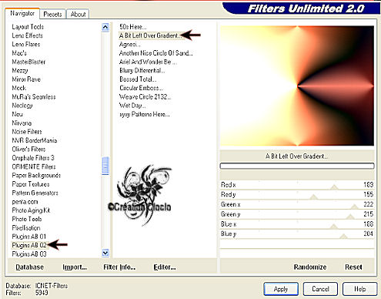Select Layout Tools category

pos(28,27)
